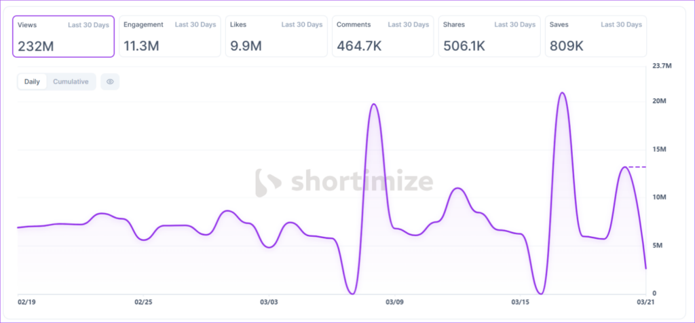Viewport: 695px width, 323px height.
Task: Click the 03/15 date on x-axis
Action: [x=521, y=302]
